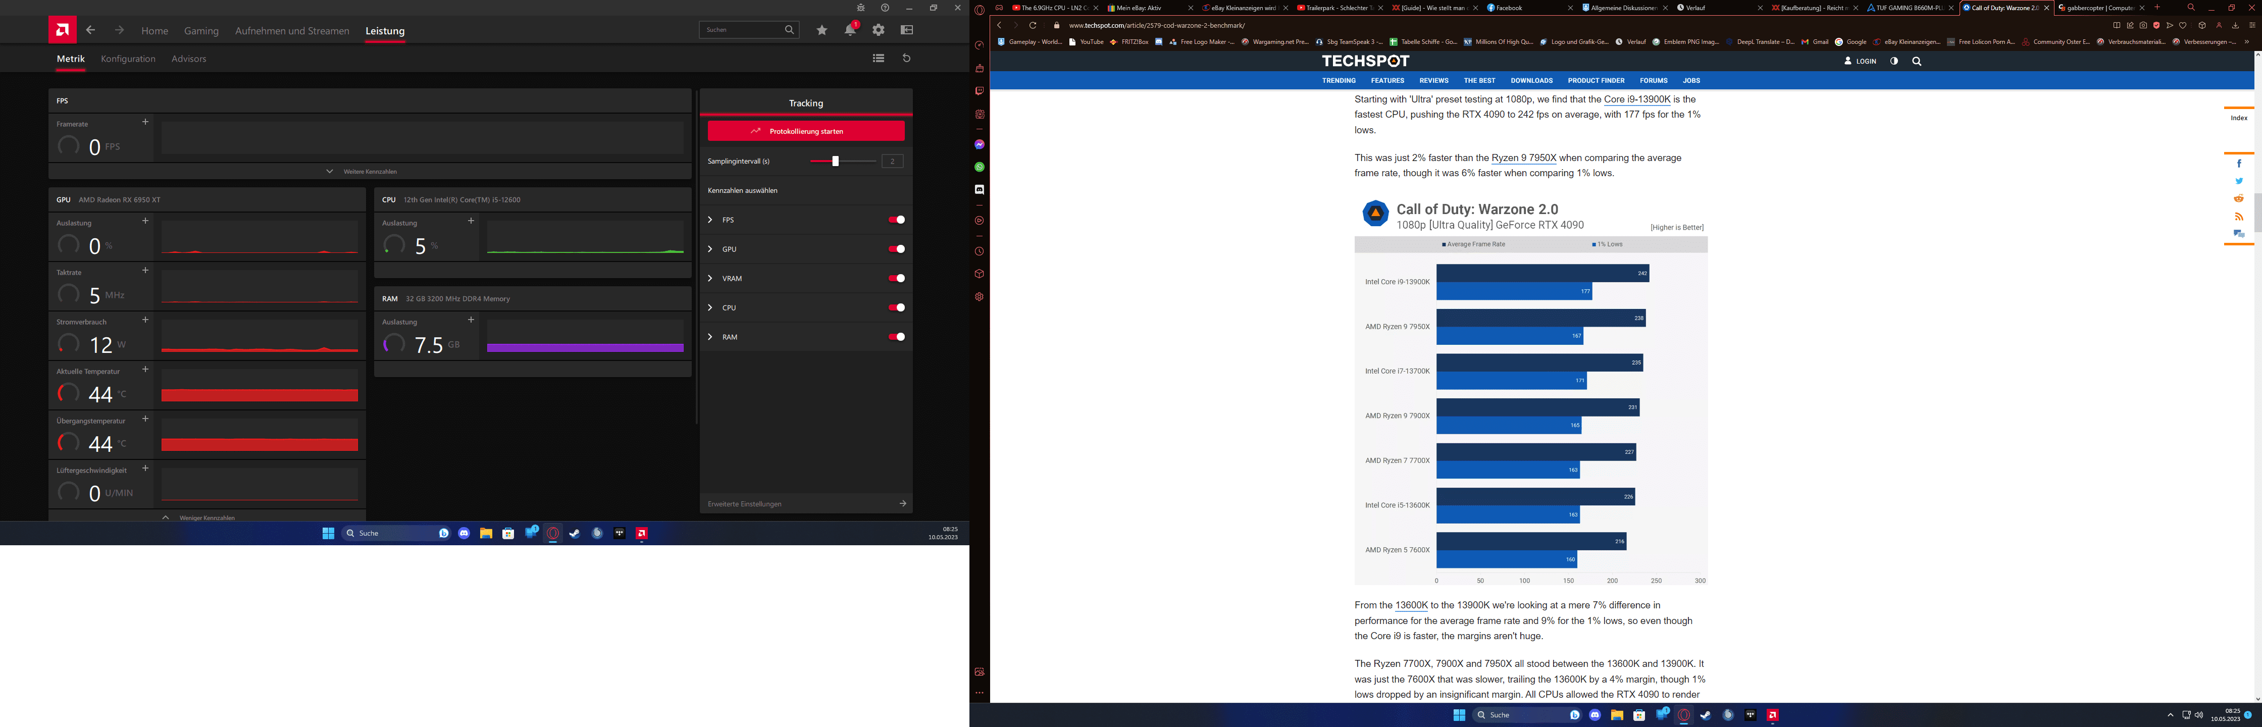Expand the VRAM row chevron in Tracking
Image resolution: width=2262 pixels, height=727 pixels.
(709, 278)
